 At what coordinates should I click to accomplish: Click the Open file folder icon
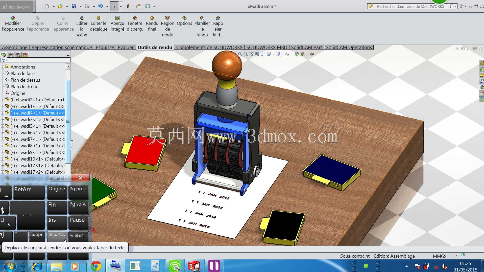point(60,6)
